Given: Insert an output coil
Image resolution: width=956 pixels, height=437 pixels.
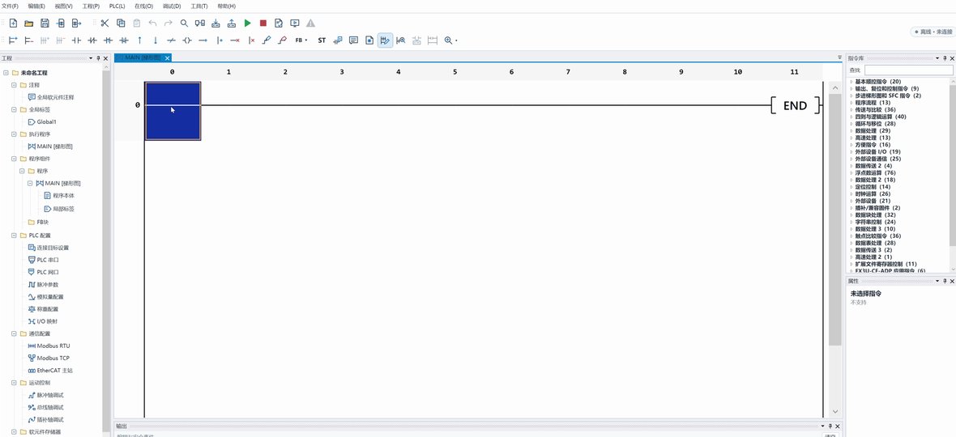Looking at the screenshot, I should click(187, 40).
